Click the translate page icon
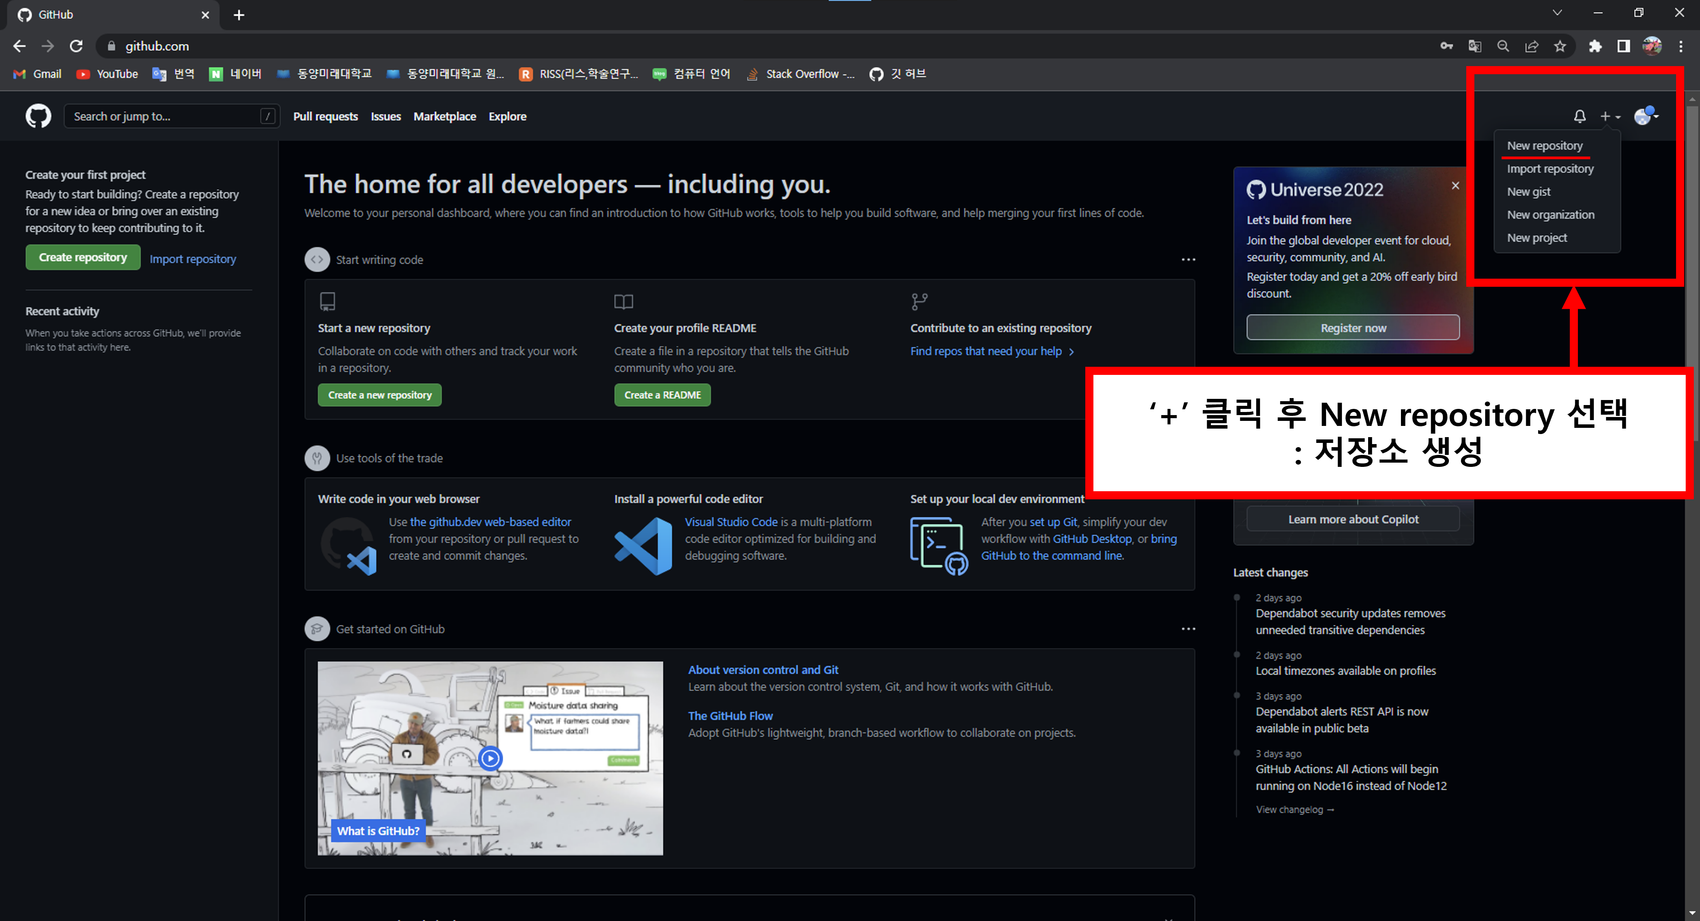 [1474, 46]
